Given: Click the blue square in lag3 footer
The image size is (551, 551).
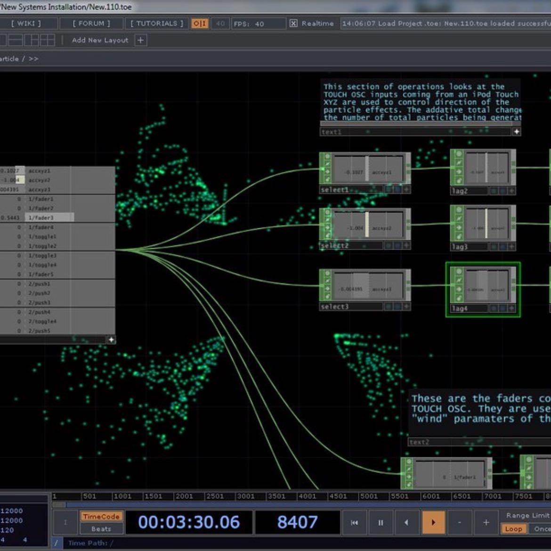Looking at the screenshot, I should tap(503, 247).
